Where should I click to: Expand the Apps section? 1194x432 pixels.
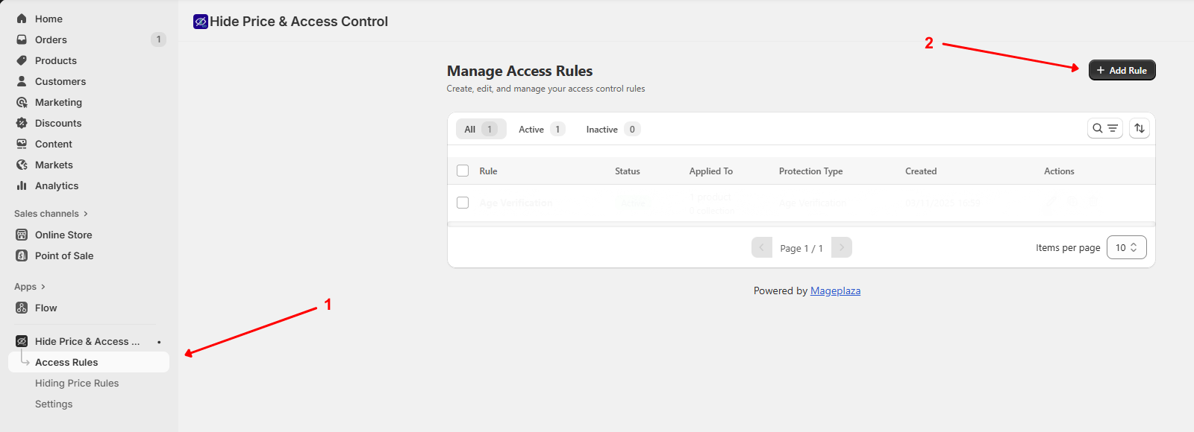click(30, 287)
